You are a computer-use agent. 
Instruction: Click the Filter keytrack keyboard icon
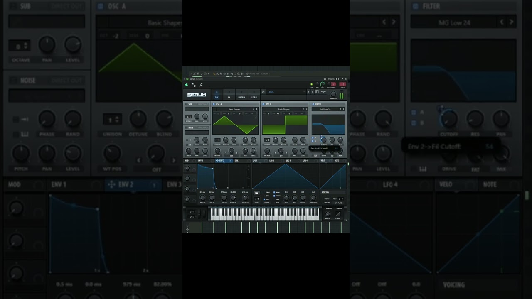coord(315,155)
